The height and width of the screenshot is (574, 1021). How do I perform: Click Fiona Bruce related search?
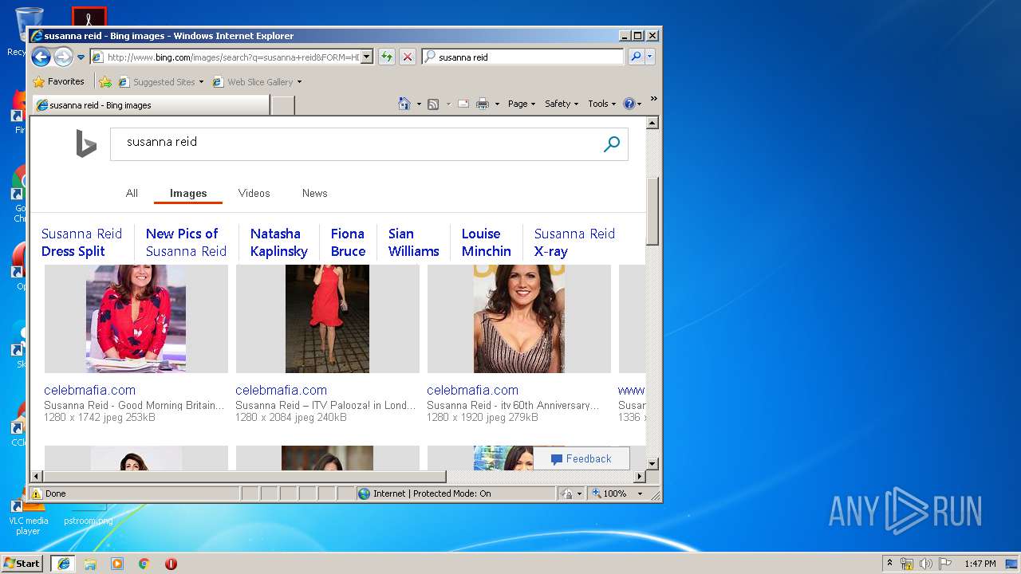[348, 242]
